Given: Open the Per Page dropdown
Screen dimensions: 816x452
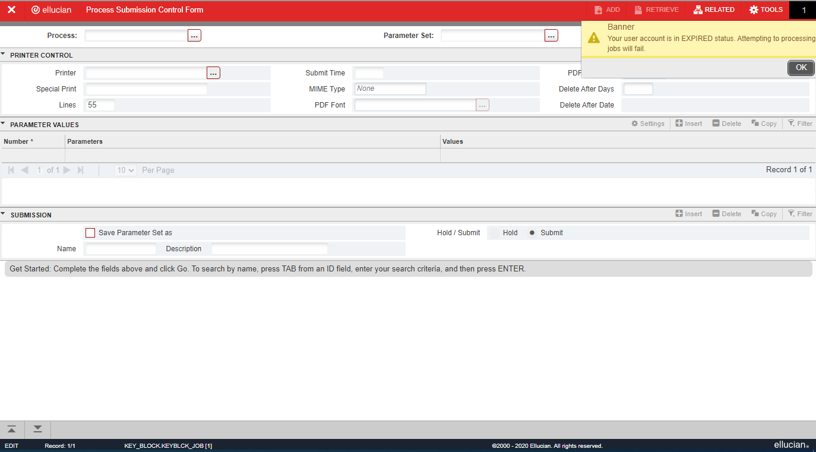Looking at the screenshot, I should pos(125,170).
